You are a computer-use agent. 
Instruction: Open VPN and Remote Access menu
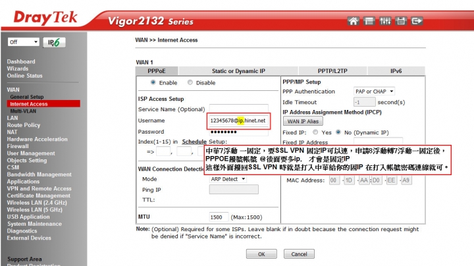pos(39,188)
